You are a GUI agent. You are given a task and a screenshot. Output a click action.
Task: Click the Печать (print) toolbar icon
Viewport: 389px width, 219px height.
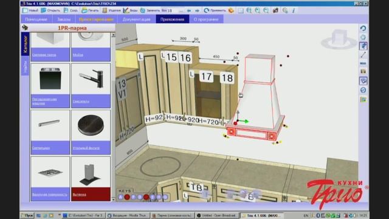pos(84,10)
